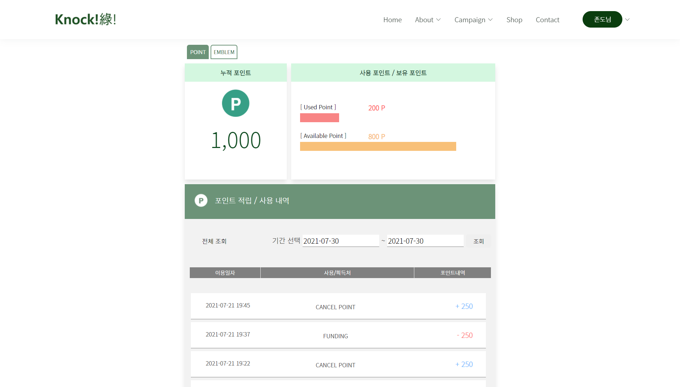Click the 이용일자 column header
Viewport: 680px width, 387px height.
point(225,273)
